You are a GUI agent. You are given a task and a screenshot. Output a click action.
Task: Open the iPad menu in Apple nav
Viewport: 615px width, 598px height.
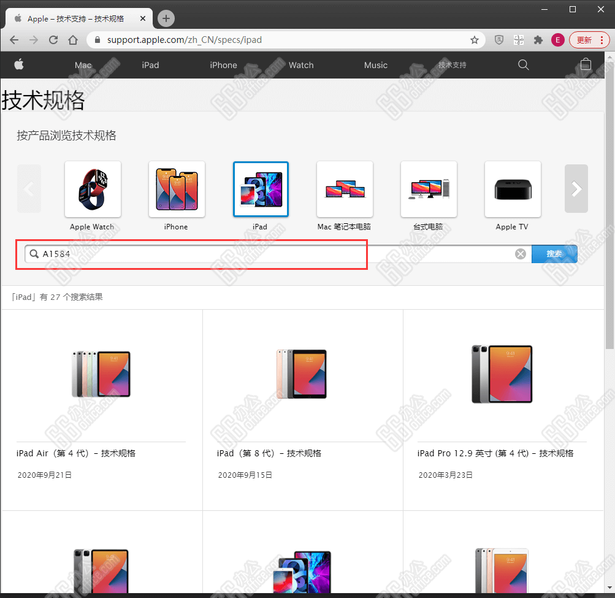click(x=151, y=65)
